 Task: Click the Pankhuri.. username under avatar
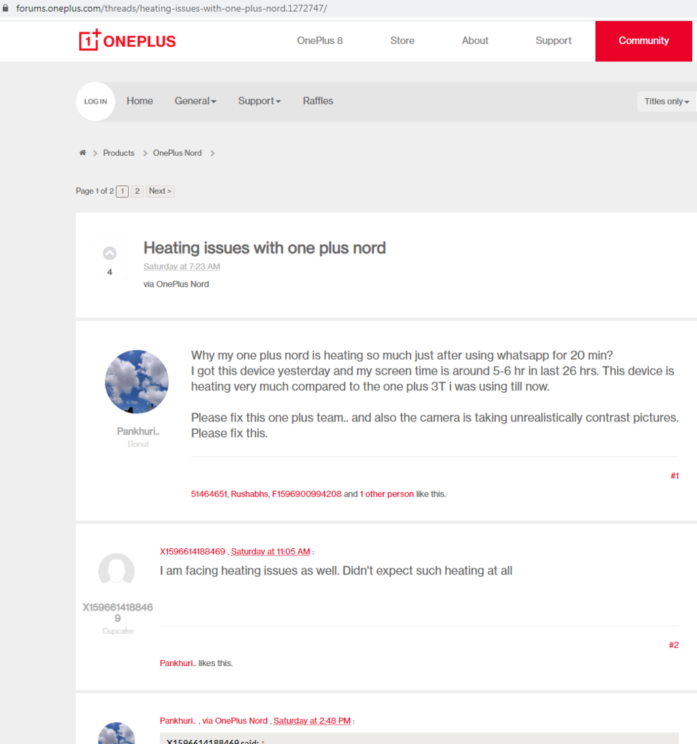[x=138, y=431]
